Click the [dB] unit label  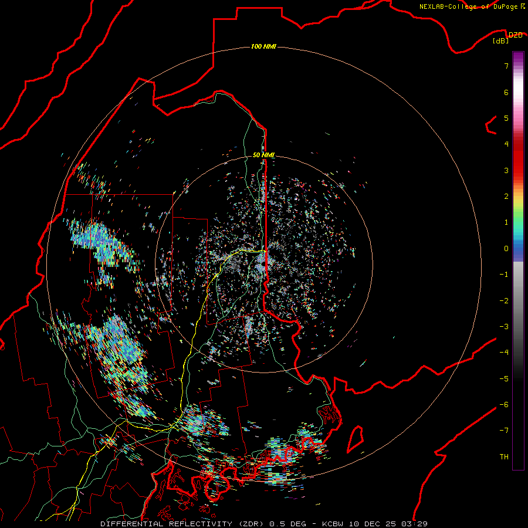pos(501,40)
